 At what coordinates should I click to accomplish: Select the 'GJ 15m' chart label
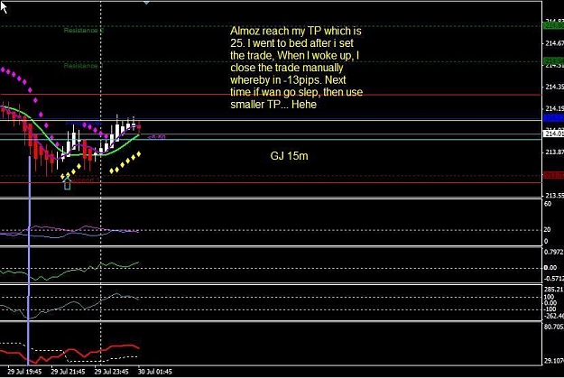click(289, 156)
